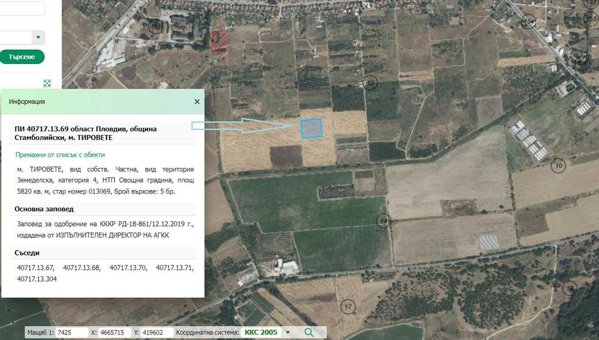The height and width of the screenshot is (340, 599).
Task: Click the top-left search text field
Action: coord(22,8)
